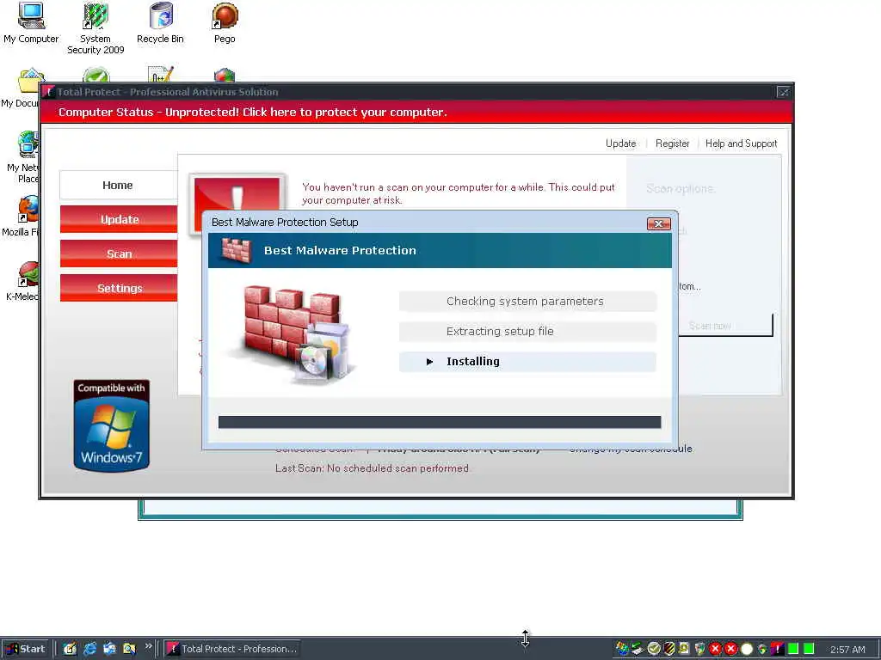The width and height of the screenshot is (881, 660).
Task: Click the red Computer Status Unprotected banner
Action: coord(416,112)
